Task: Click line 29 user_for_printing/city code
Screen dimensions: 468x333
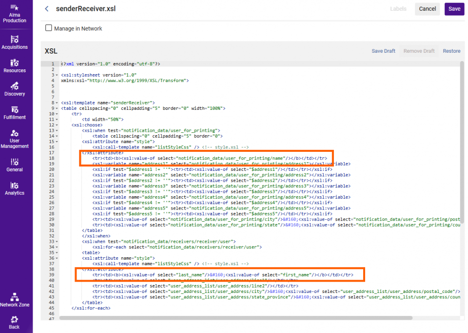Action: 276,219
